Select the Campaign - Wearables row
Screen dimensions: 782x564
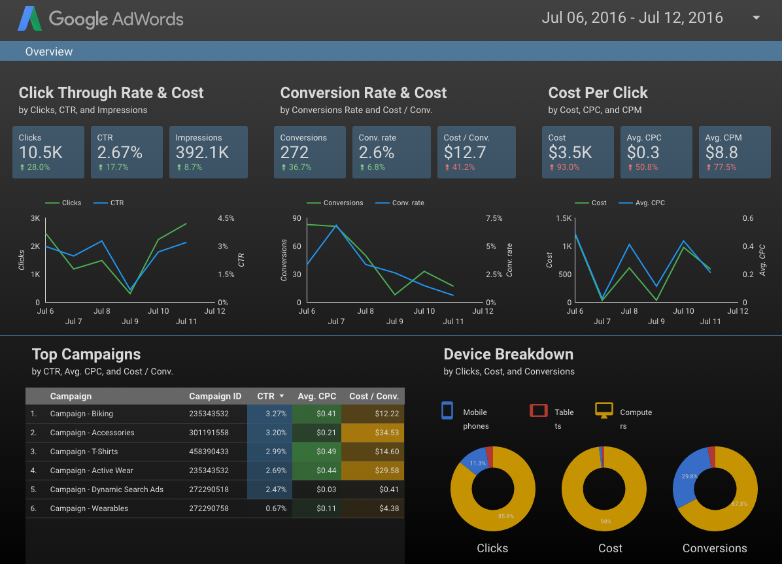pyautogui.click(x=215, y=508)
